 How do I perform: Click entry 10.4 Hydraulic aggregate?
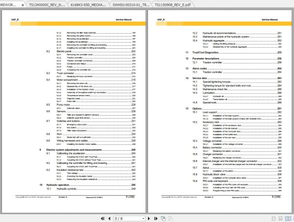click(237, 40)
